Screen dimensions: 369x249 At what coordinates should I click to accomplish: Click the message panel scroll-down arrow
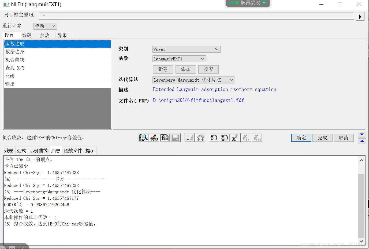(x=361, y=241)
